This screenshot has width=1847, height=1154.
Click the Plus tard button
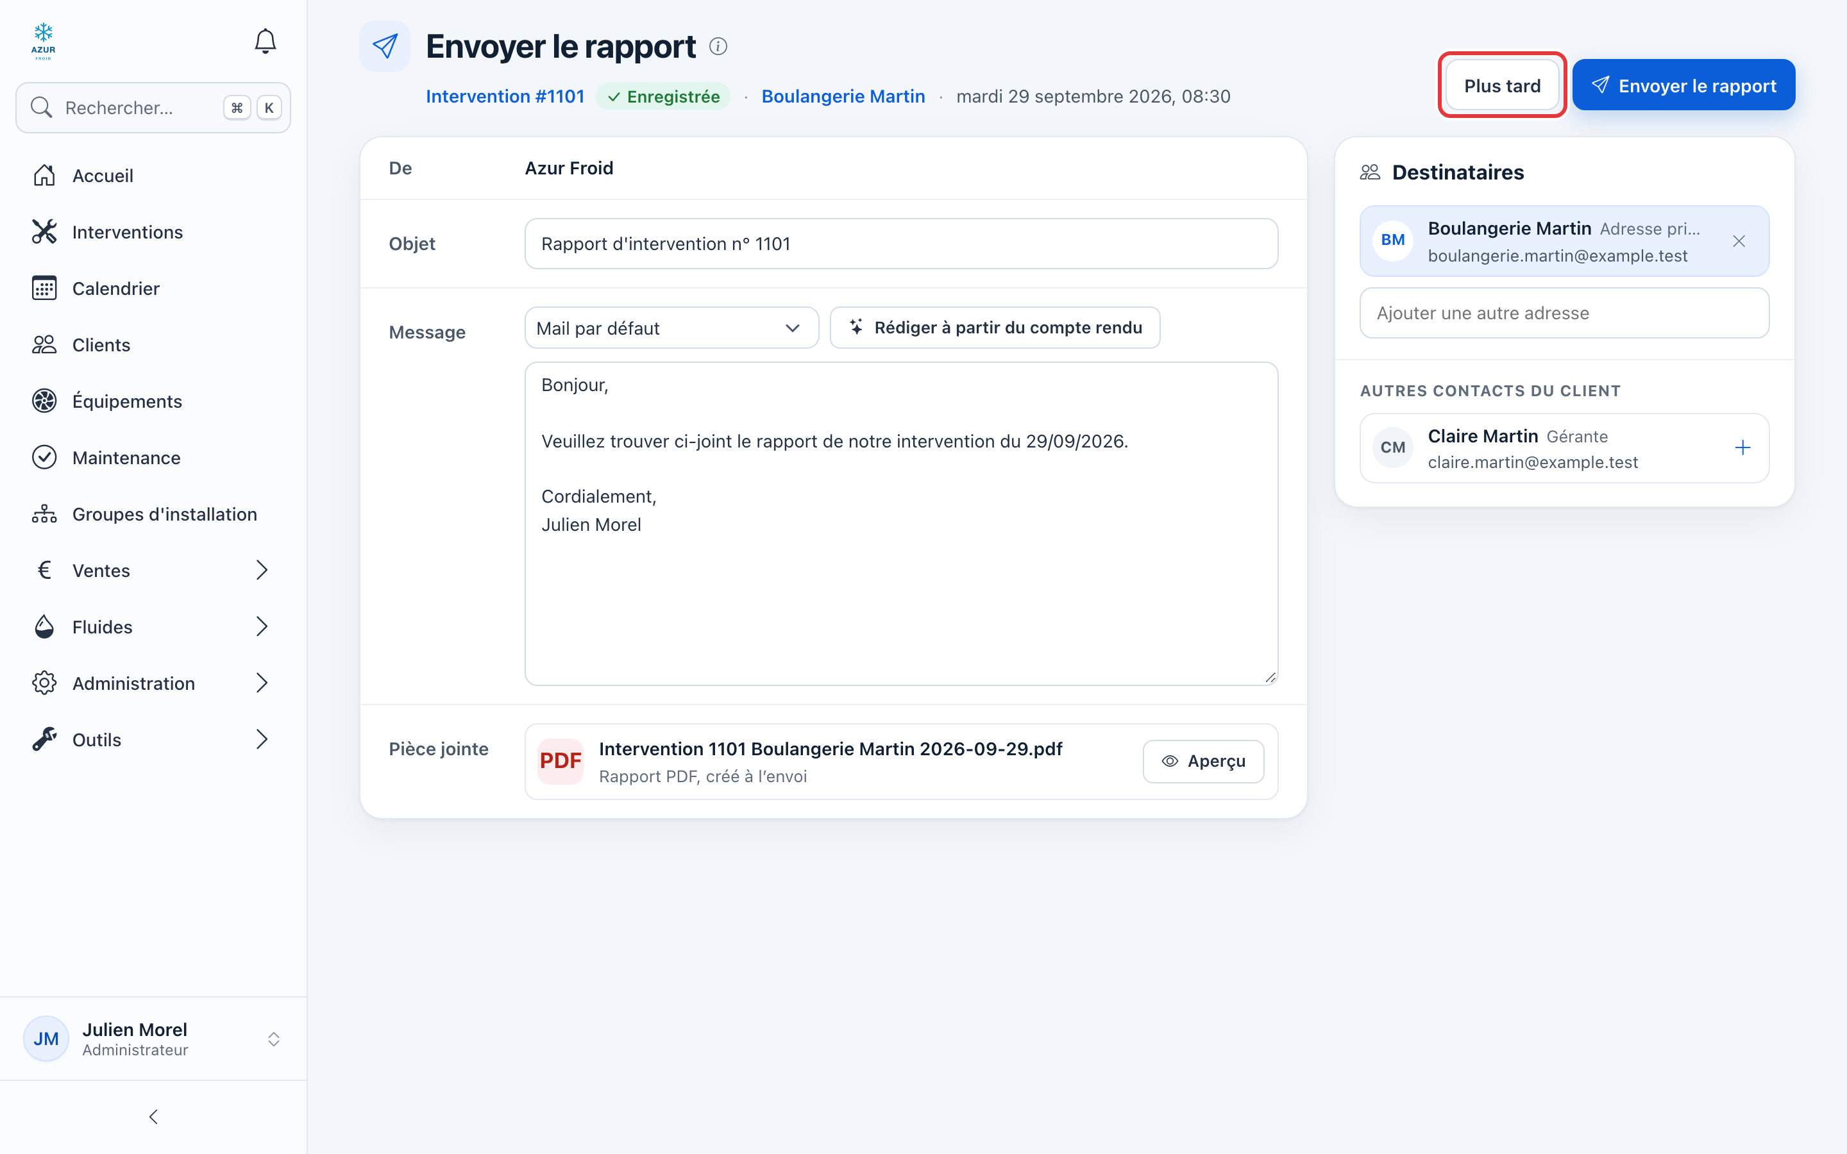point(1502,85)
